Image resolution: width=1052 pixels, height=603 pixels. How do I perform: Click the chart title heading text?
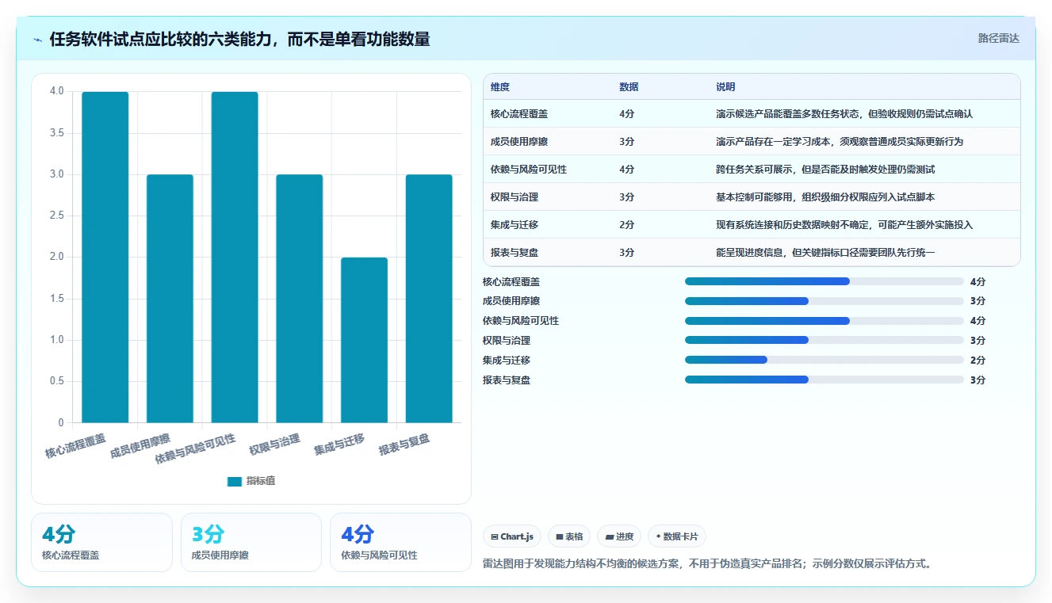click(x=239, y=40)
